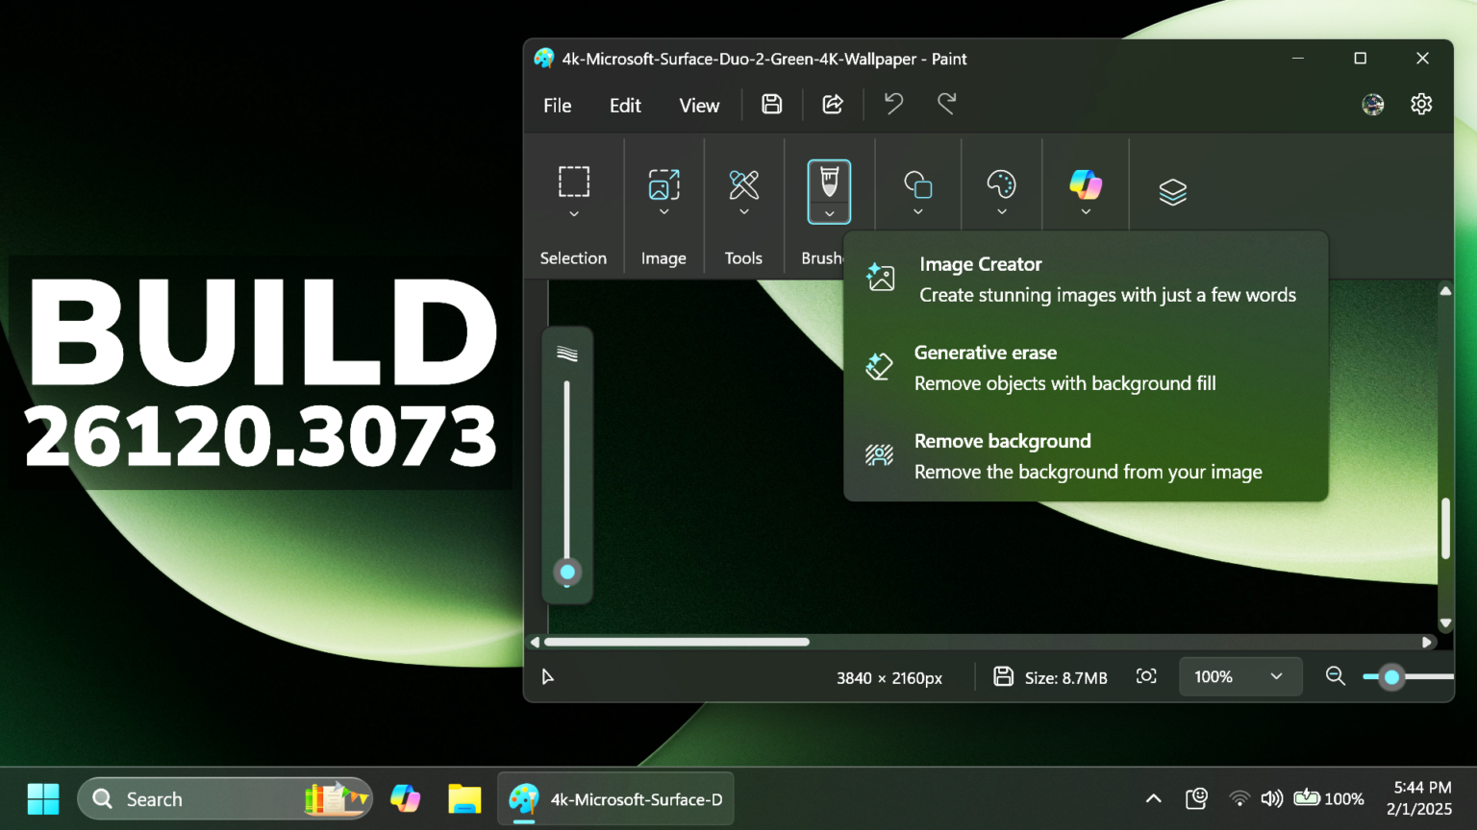Click the Copilot icon in ribbon
1477x830 pixels.
pos(1086,183)
